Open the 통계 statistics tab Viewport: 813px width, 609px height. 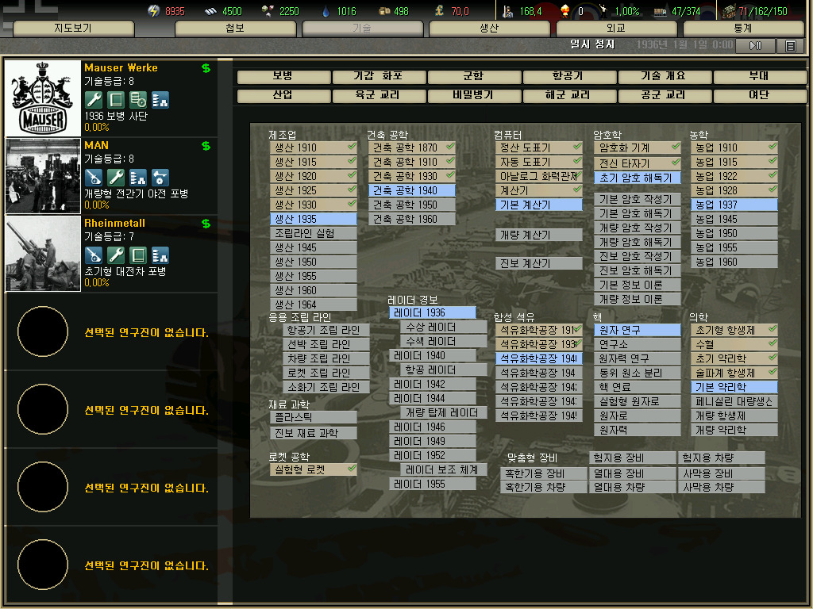point(742,28)
